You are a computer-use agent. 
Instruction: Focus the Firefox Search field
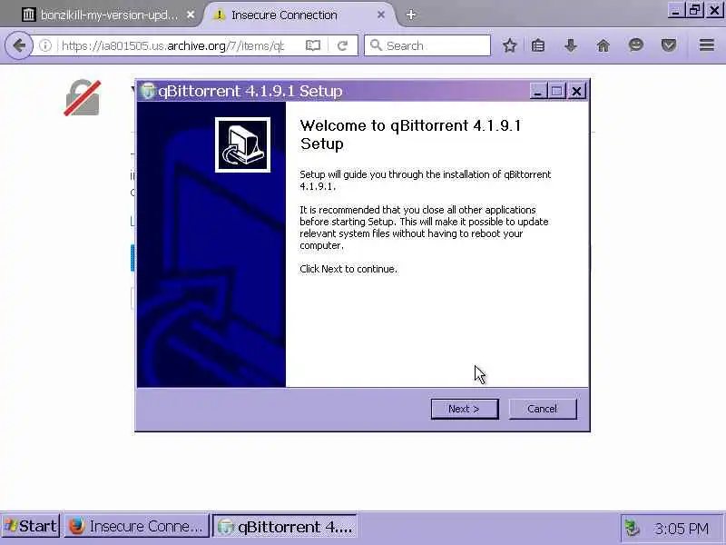click(x=427, y=45)
